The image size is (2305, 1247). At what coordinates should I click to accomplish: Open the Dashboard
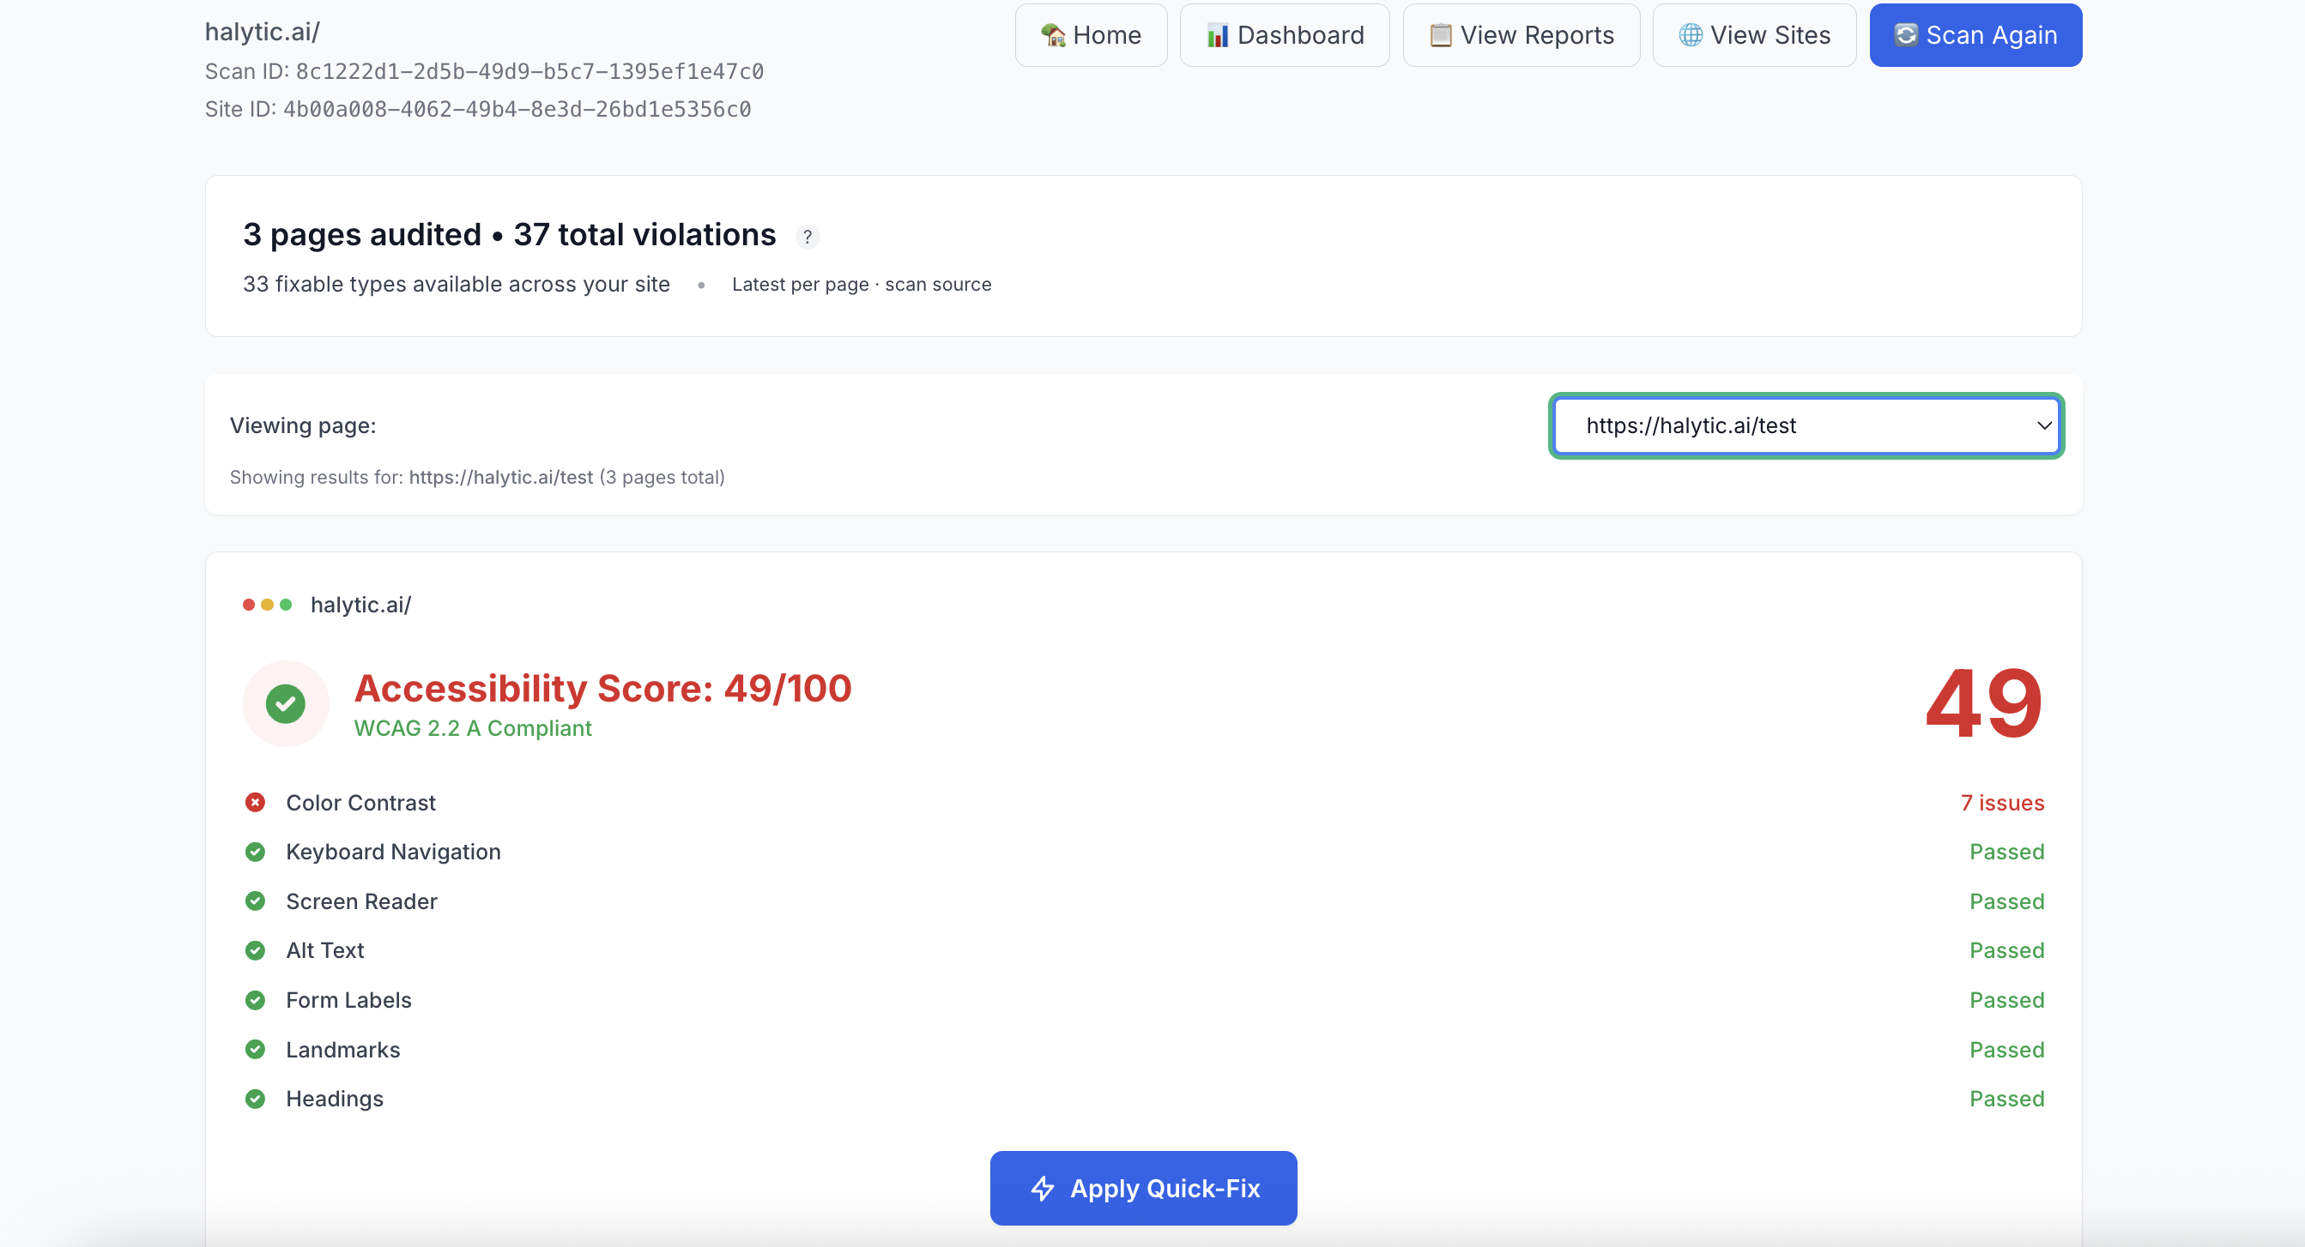point(1284,35)
